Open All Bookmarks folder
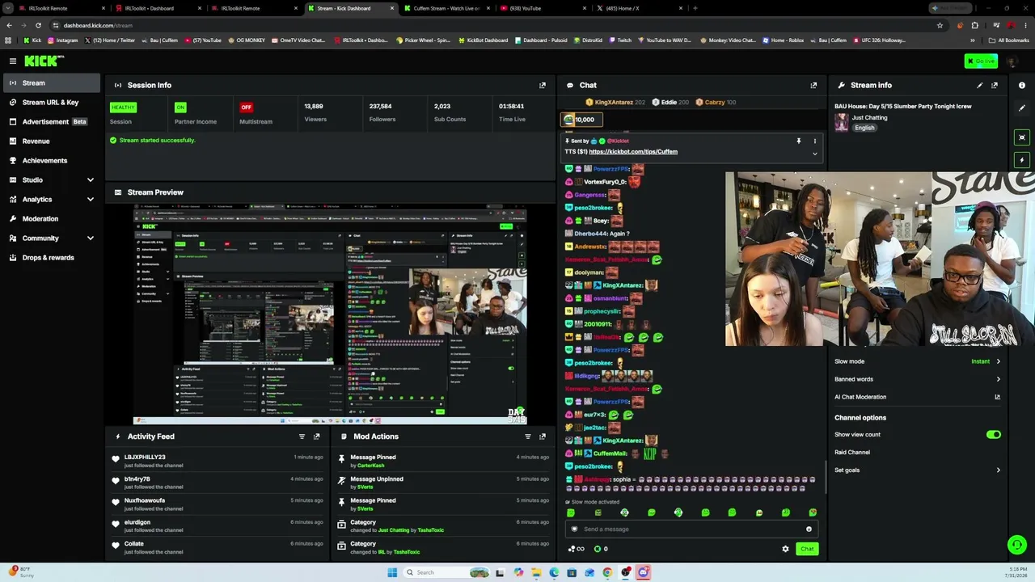This screenshot has width=1035, height=582. [x=1008, y=40]
